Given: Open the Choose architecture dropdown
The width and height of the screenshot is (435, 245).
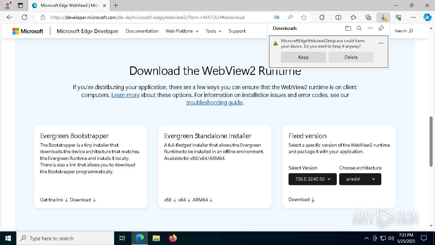Looking at the screenshot, I should click(x=360, y=179).
